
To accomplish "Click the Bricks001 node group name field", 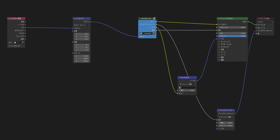I will tap(148, 33).
